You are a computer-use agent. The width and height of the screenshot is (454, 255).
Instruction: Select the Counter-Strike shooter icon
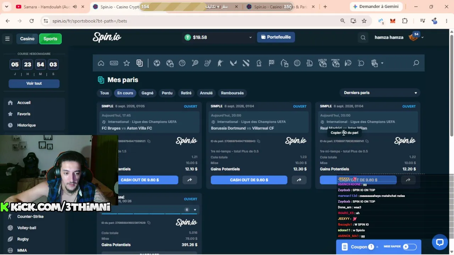220,63
